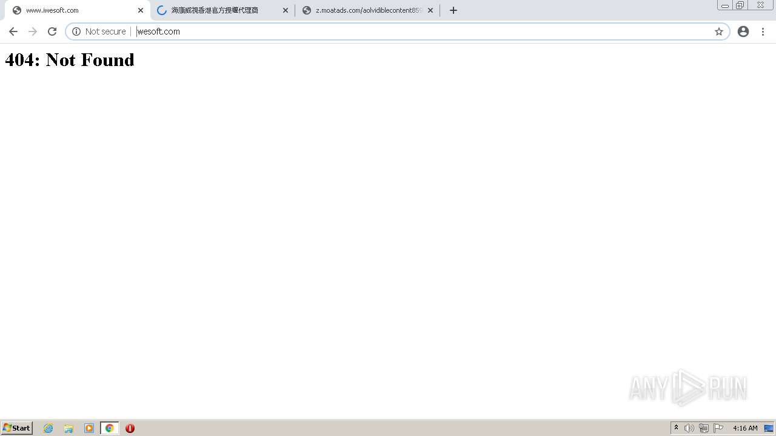Click the 4:16 AM system clock
This screenshot has width=776, height=436.
point(745,428)
